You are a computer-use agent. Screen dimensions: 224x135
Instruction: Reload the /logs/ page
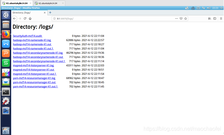pos(25,18)
